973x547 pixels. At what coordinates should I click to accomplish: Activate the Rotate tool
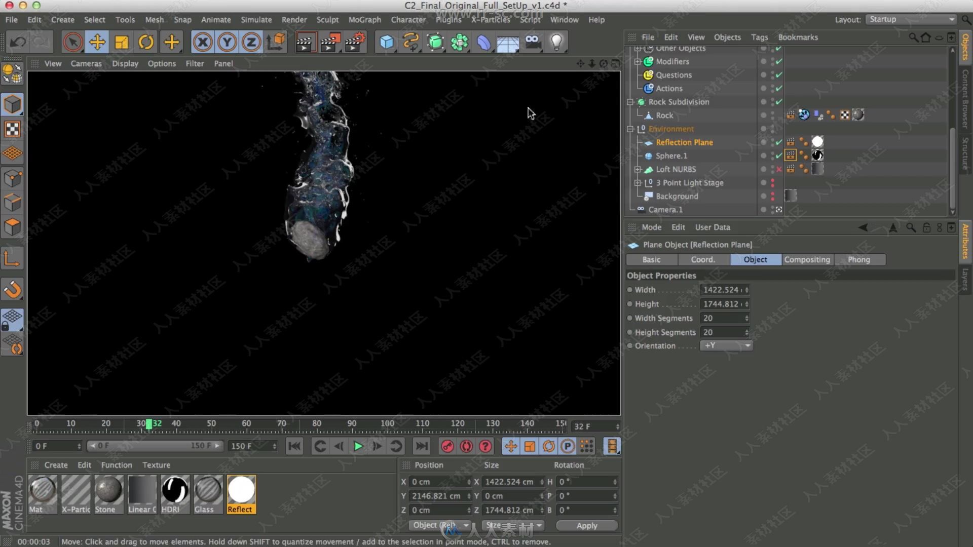pyautogui.click(x=145, y=42)
